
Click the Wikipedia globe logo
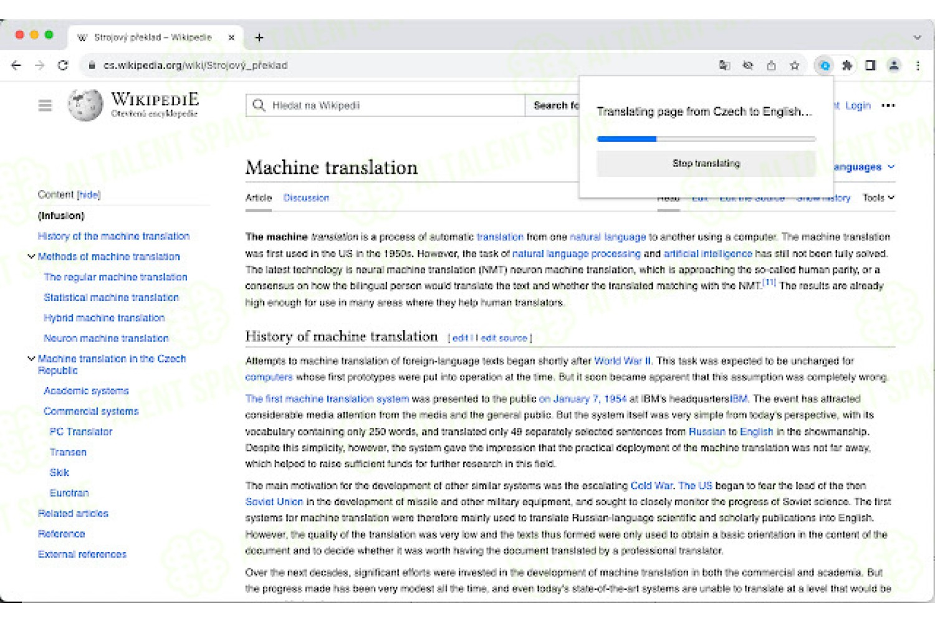coord(86,105)
